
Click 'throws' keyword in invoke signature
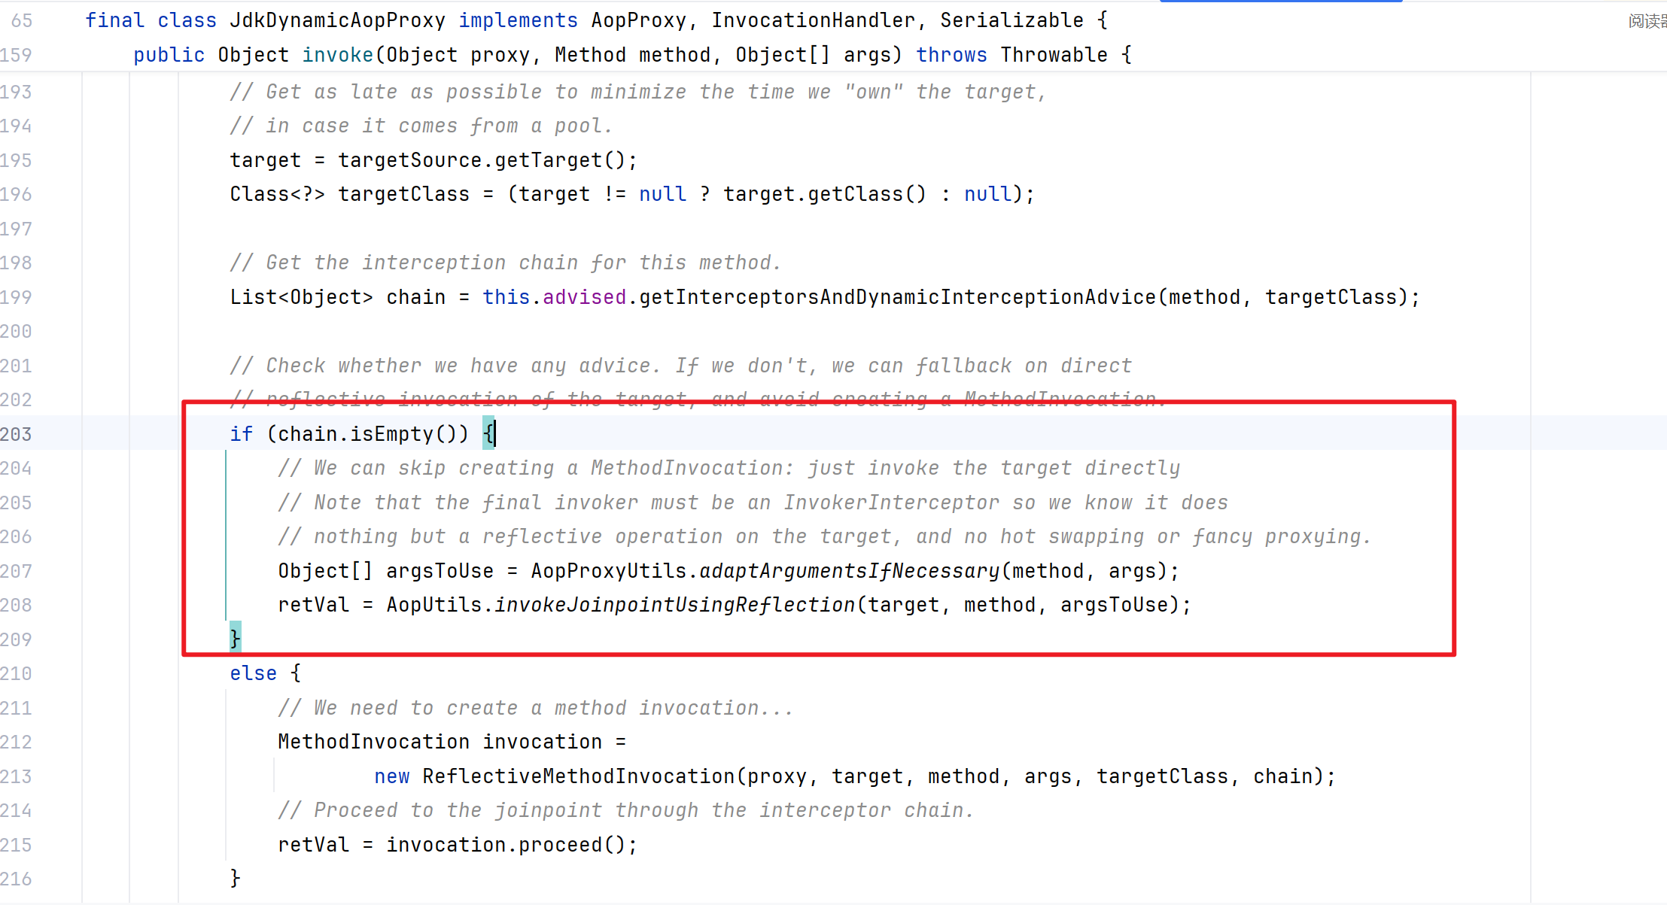[951, 55]
